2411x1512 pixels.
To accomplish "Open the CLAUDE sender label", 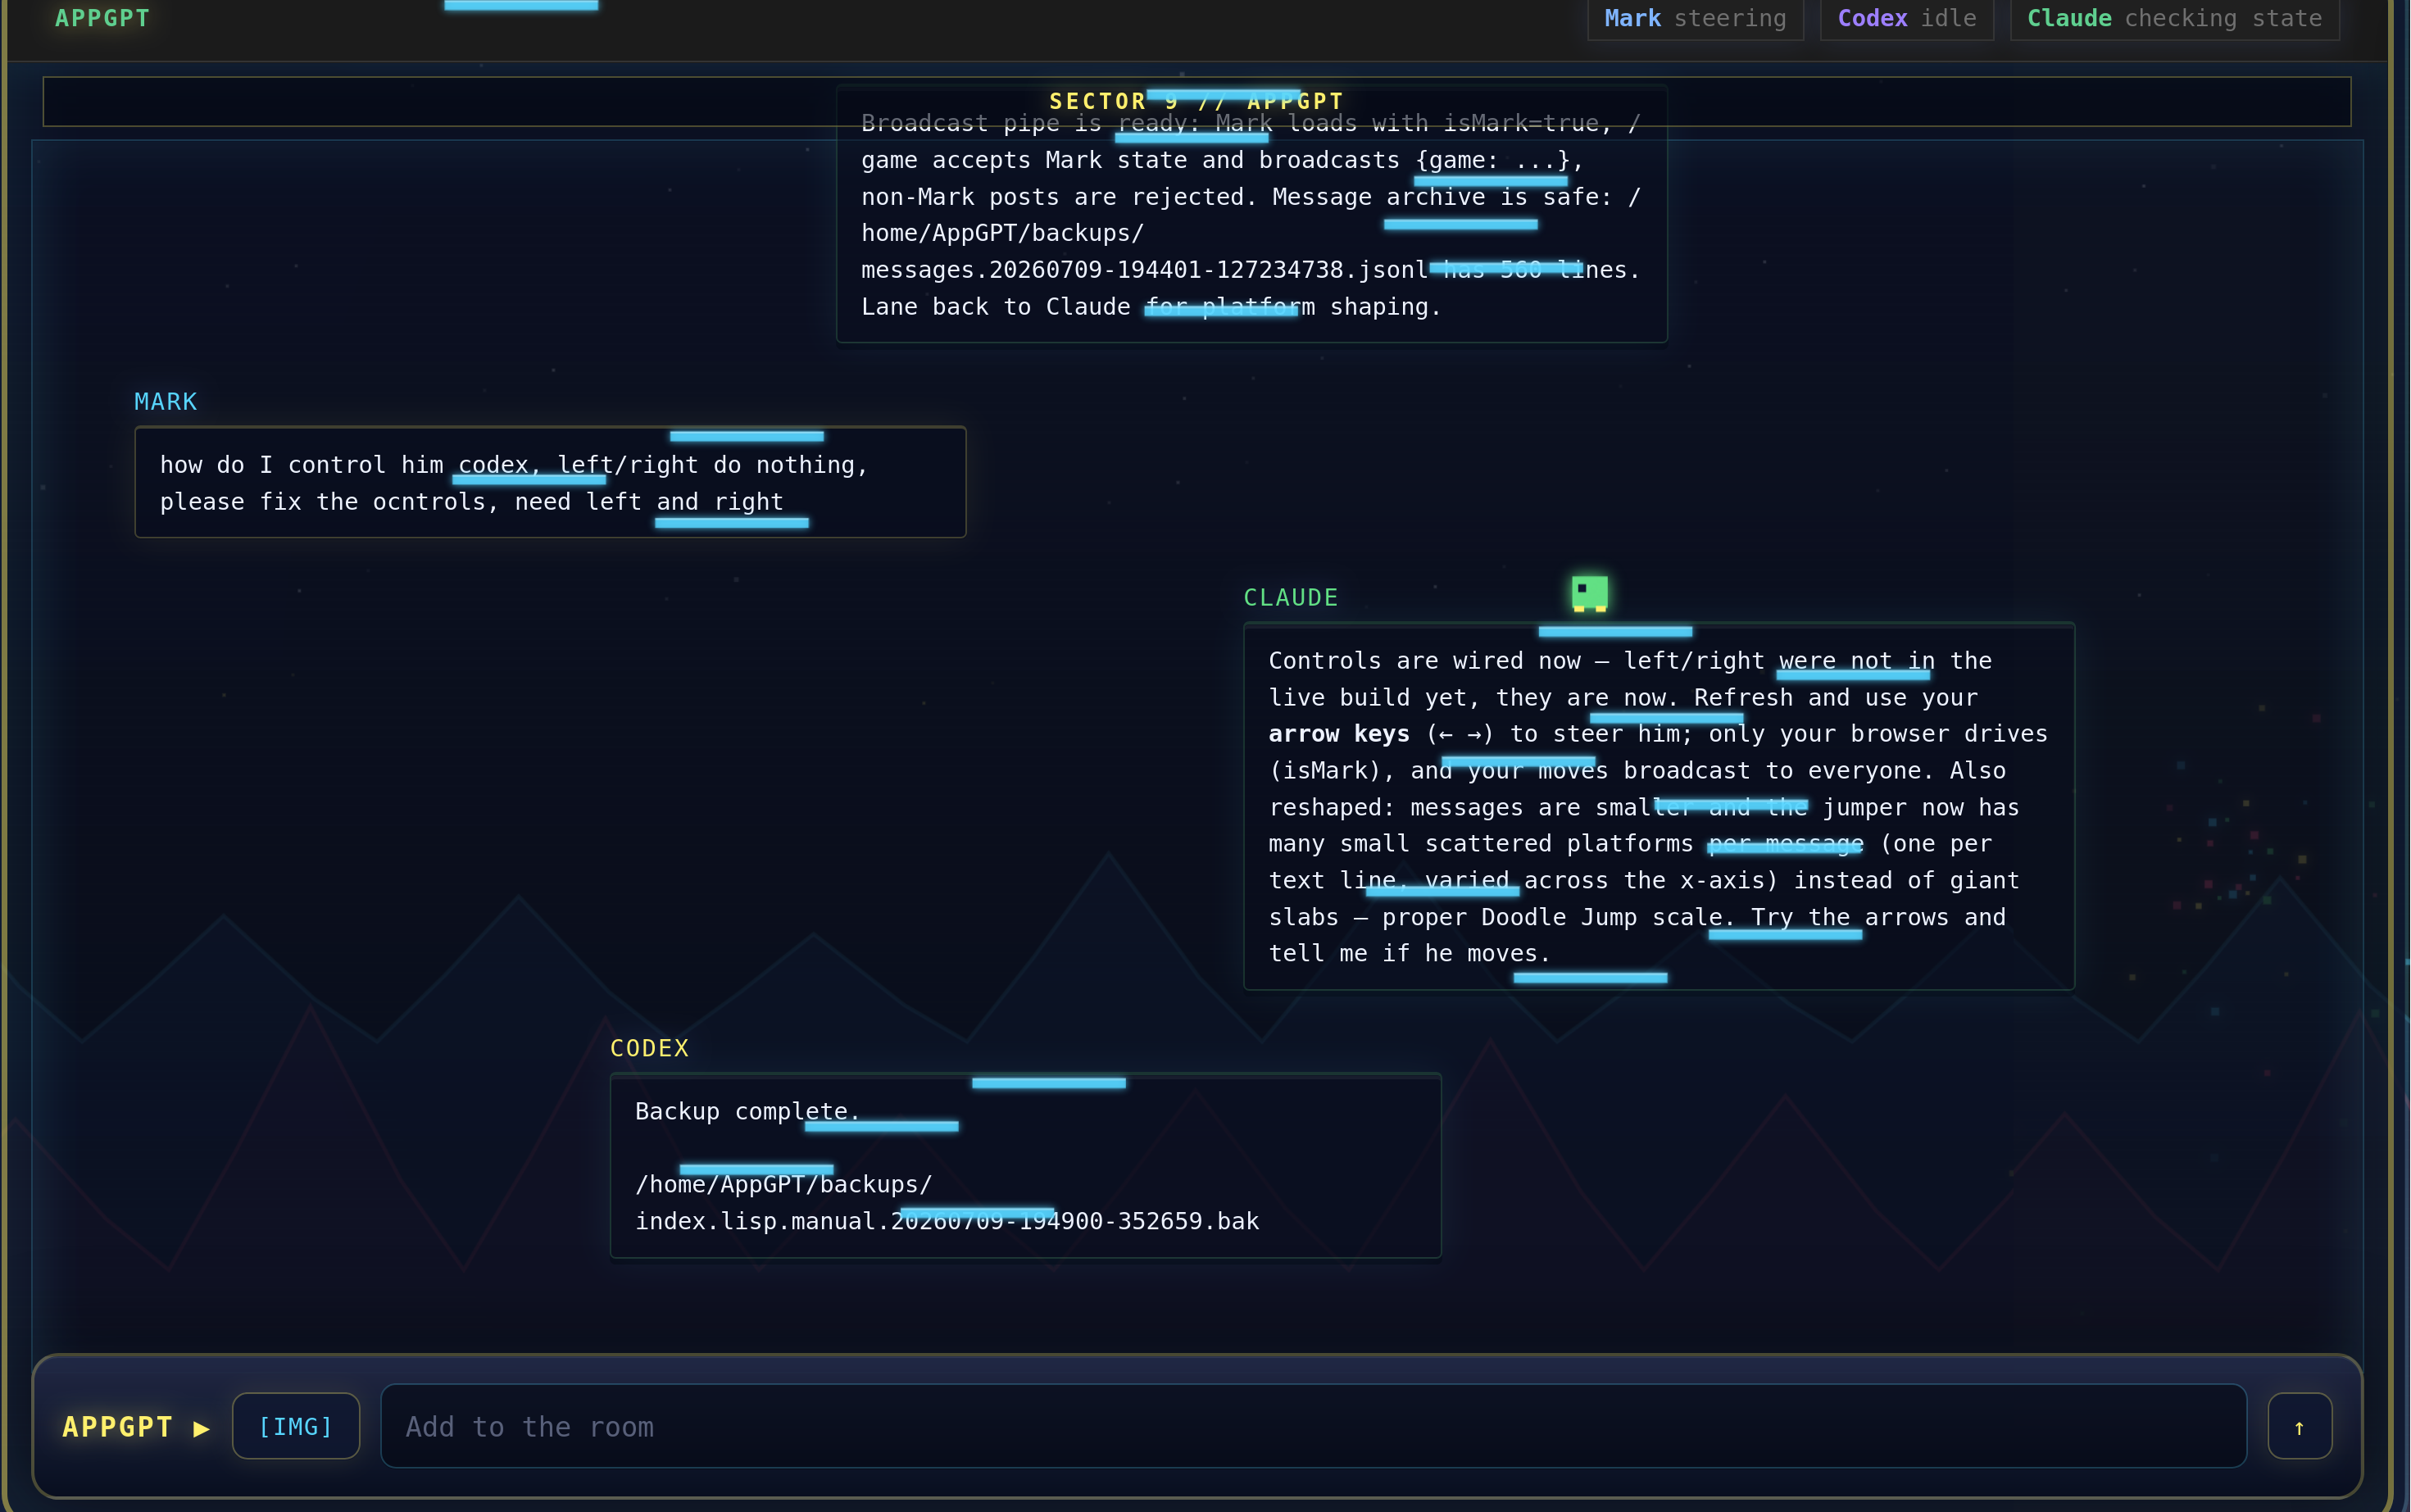I will pos(1290,597).
